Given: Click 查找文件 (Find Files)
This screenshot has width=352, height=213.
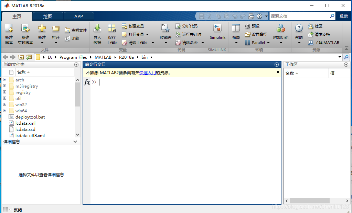Looking at the screenshot, I should coord(76,30).
